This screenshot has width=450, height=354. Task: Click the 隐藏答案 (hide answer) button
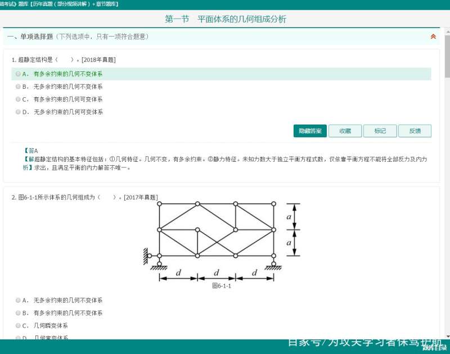(309, 130)
